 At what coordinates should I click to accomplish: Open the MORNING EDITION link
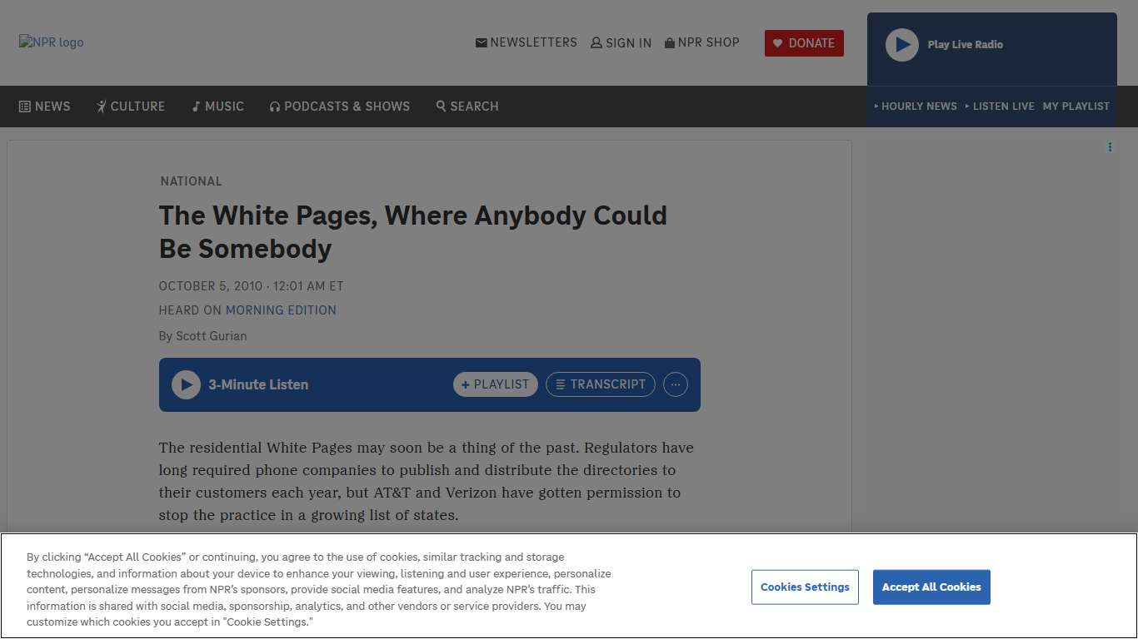click(281, 310)
